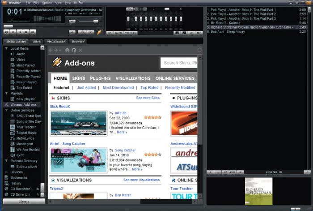The width and height of the screenshot is (313, 211).
Task: Toggle repeat mode
Action: point(90,32)
